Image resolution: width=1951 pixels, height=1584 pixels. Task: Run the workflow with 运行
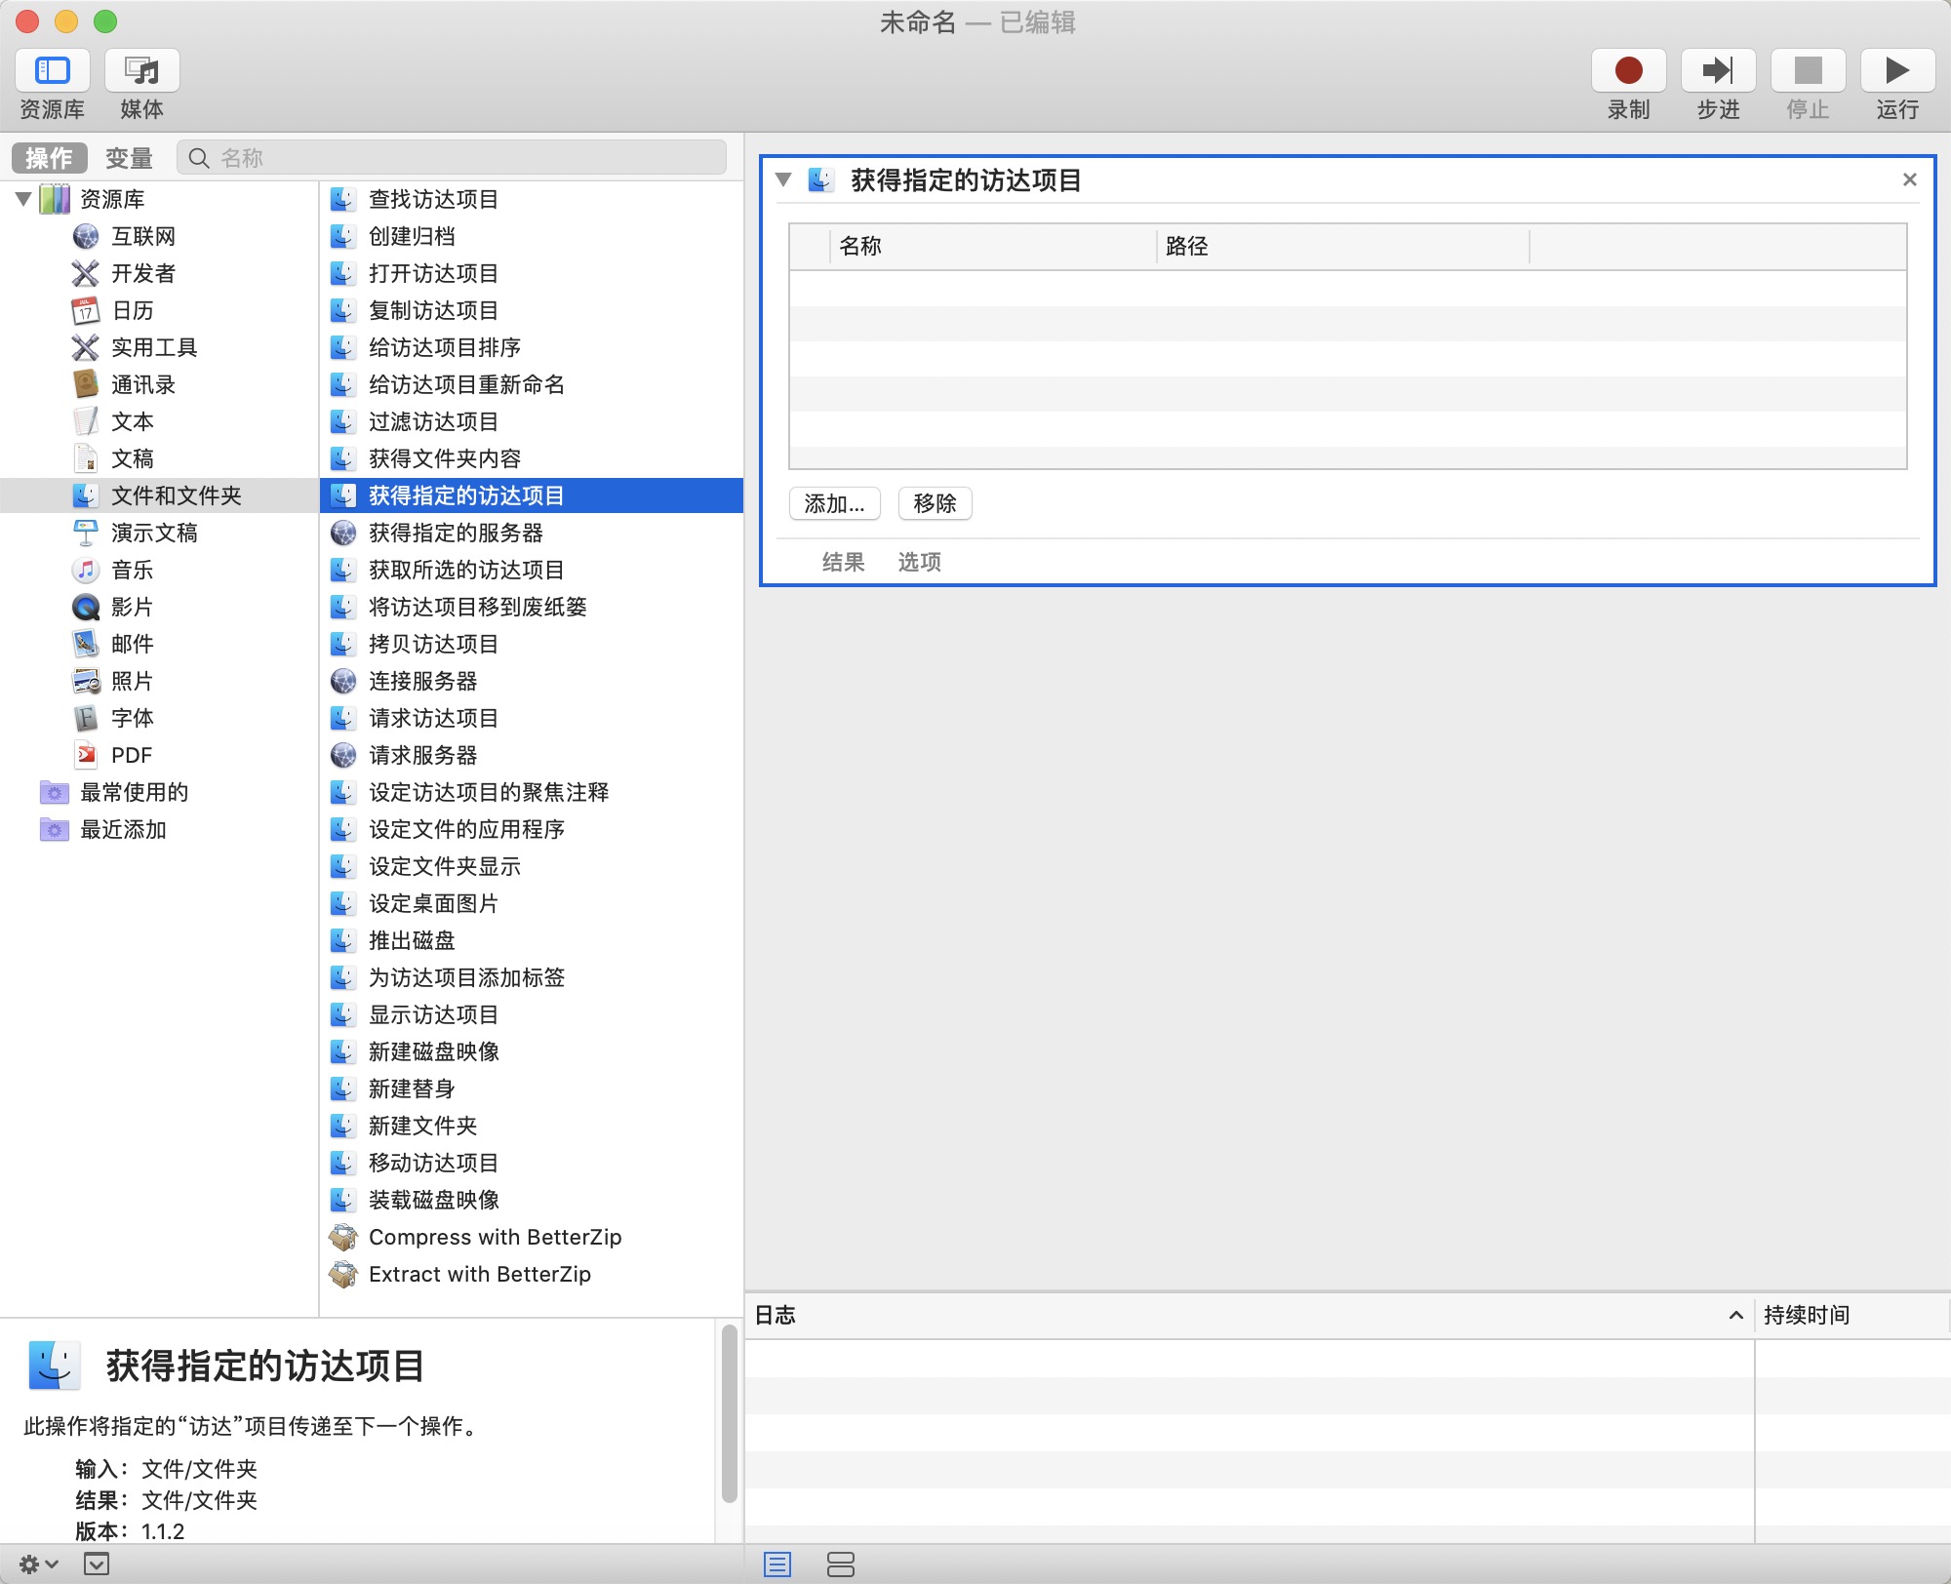(x=1897, y=71)
